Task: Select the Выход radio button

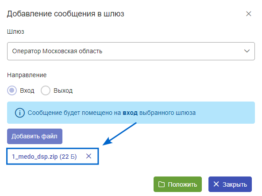Action: (x=46, y=90)
